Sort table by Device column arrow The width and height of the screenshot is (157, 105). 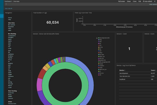pos(125,70)
